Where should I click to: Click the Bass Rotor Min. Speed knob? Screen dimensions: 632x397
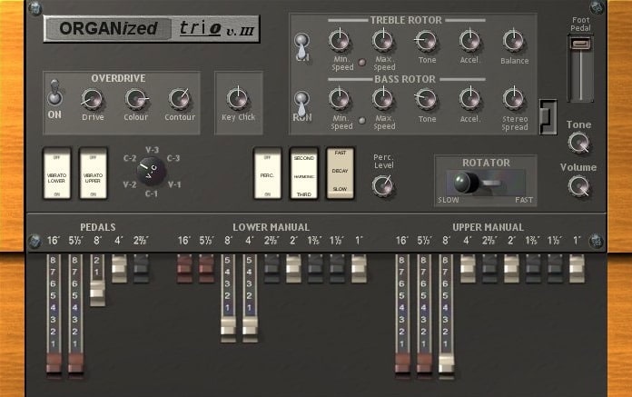coord(340,98)
